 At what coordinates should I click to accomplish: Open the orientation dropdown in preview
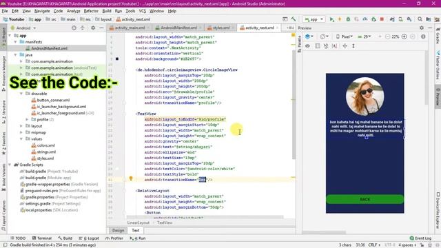coord(325,37)
